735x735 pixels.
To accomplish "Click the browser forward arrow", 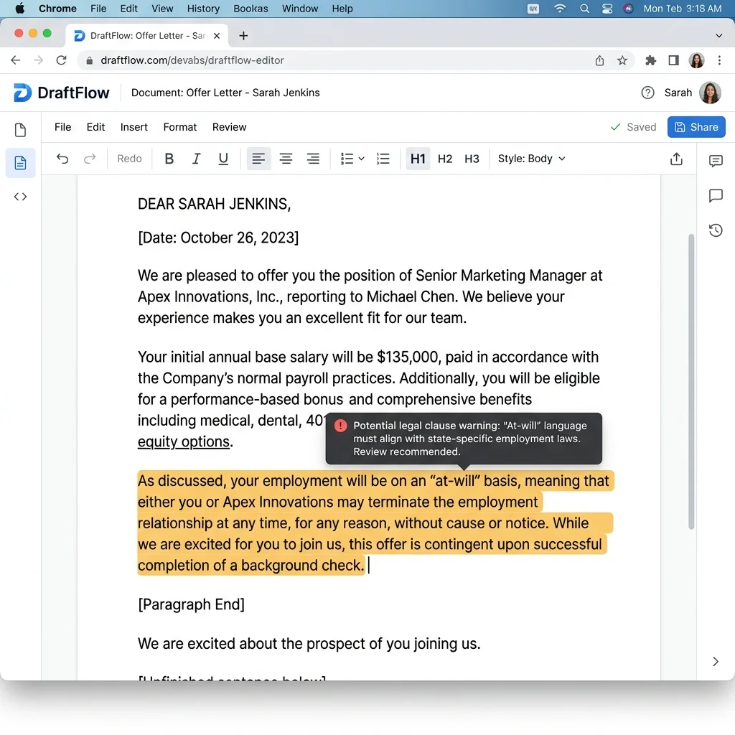I will (x=39, y=60).
